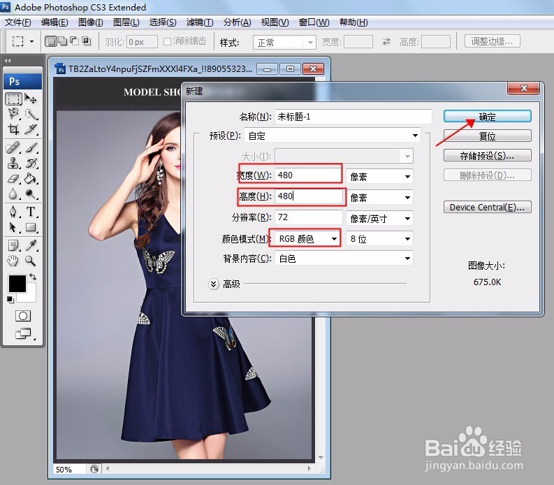Click the background color swatch
This screenshot has height=485, width=554.
[29, 296]
